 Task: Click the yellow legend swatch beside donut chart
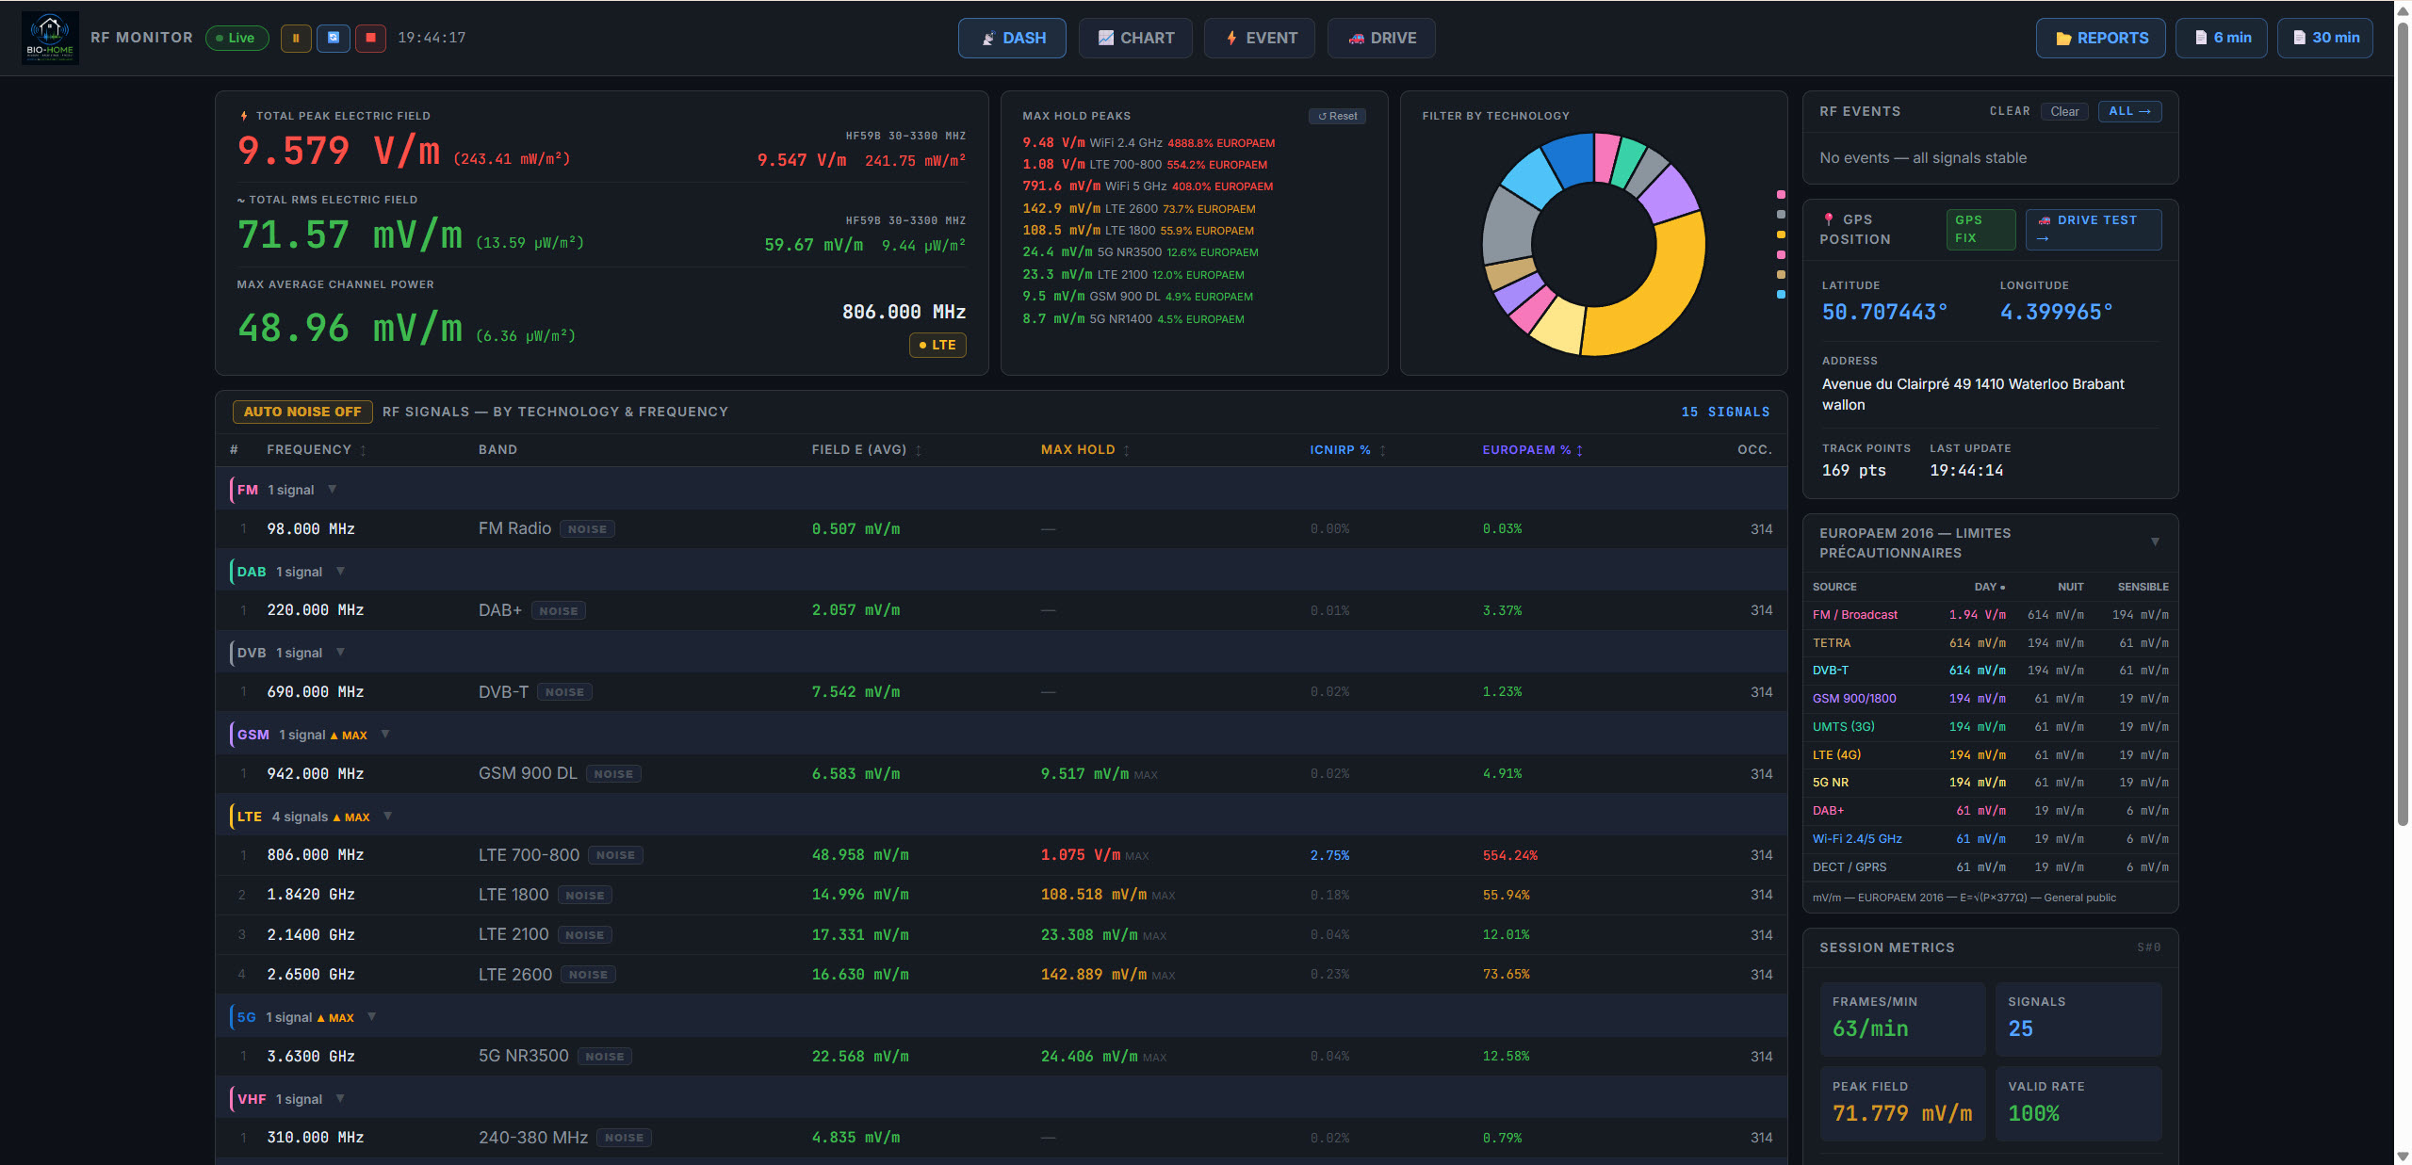pos(1781,235)
